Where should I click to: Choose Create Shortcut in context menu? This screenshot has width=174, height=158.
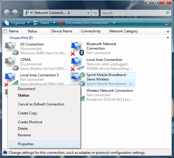click(x=44, y=122)
